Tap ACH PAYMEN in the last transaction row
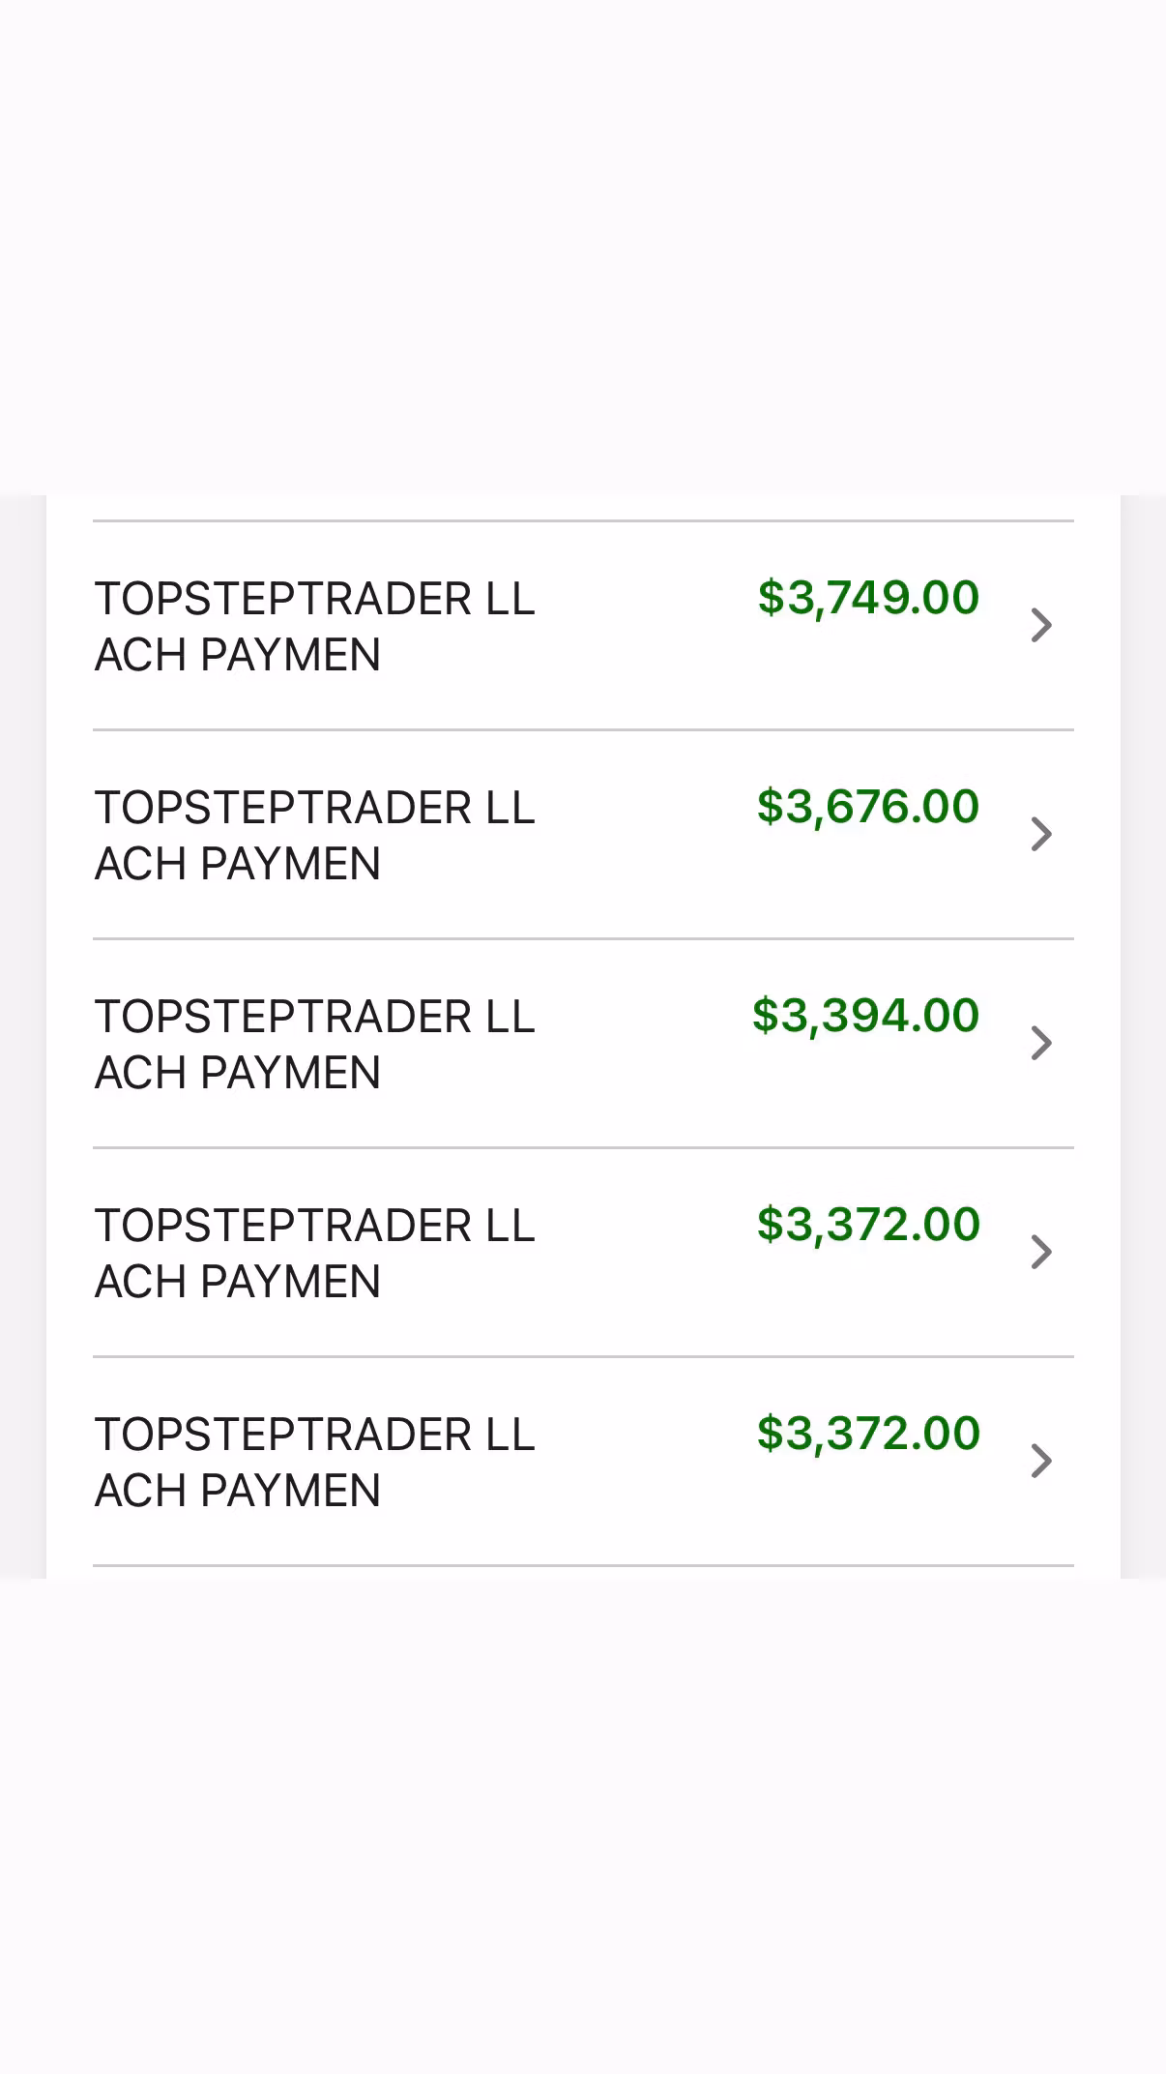1166x2074 pixels. click(238, 1491)
